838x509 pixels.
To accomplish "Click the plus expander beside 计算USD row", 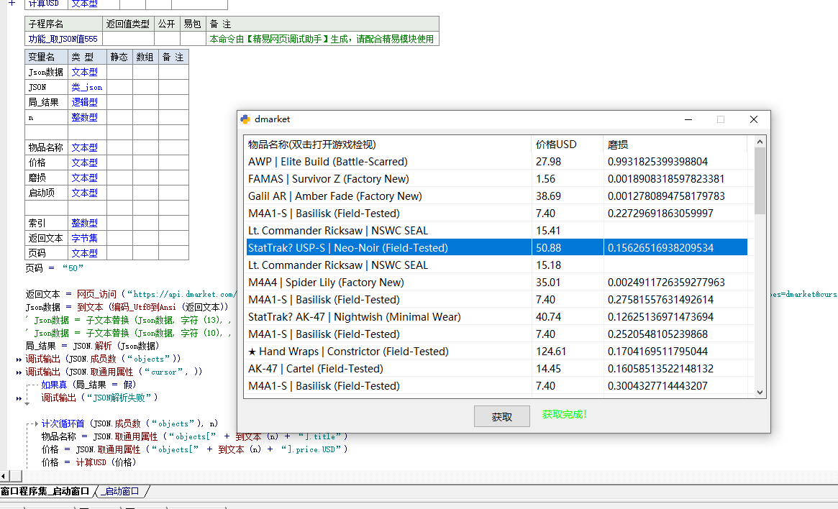I will [x=11, y=3].
